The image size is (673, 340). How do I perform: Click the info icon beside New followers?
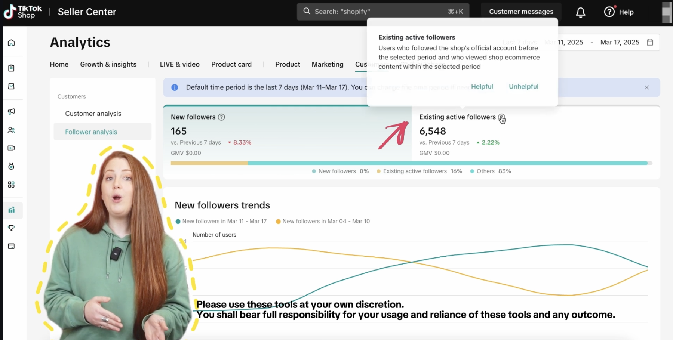click(x=221, y=117)
